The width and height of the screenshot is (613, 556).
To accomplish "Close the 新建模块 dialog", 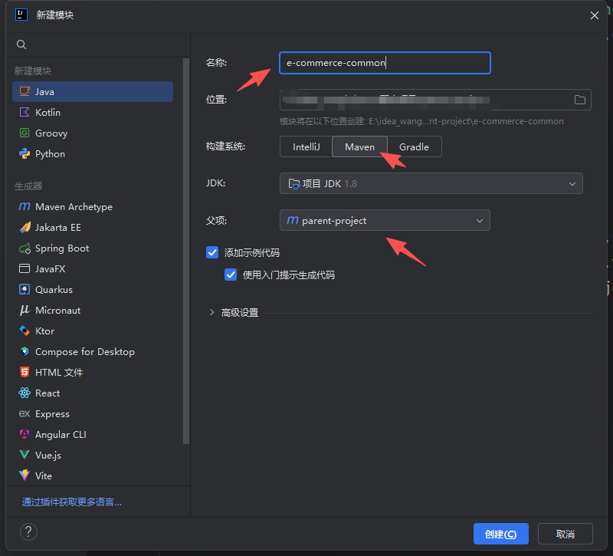I will pyautogui.click(x=595, y=15).
